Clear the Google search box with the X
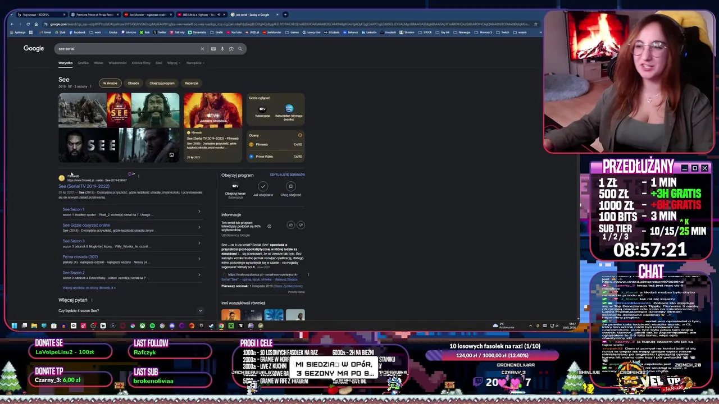The height and width of the screenshot is (404, 719). [202, 49]
